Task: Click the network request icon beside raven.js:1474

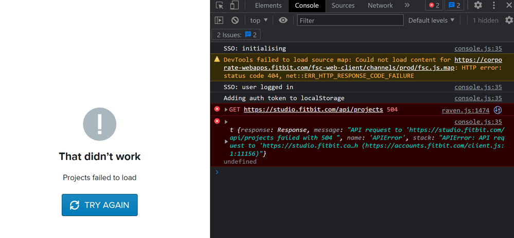Action: pos(498,110)
